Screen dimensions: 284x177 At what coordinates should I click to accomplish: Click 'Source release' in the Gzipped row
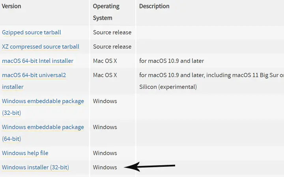coord(112,32)
